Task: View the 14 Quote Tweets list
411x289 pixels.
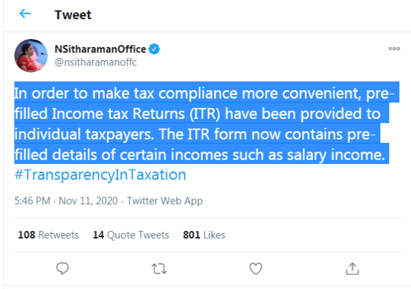Action: tap(130, 234)
